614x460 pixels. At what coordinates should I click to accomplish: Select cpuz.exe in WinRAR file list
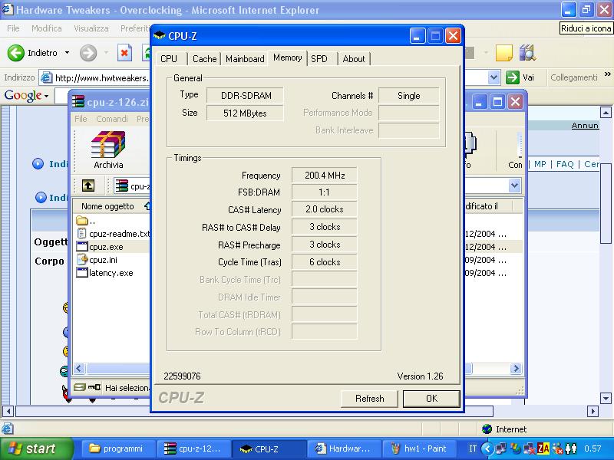[100, 247]
